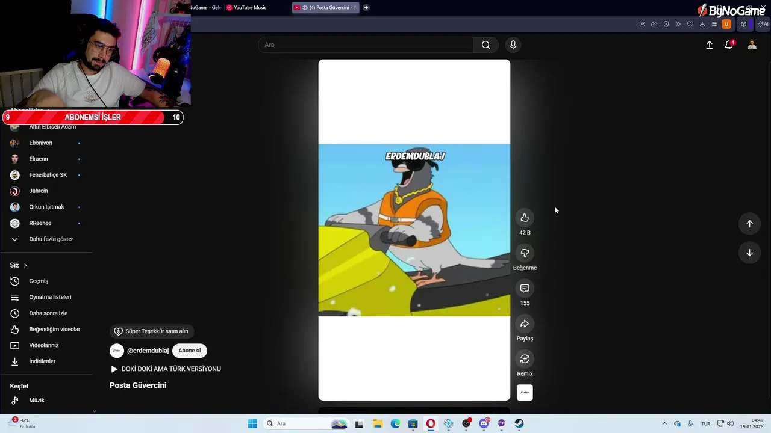The height and width of the screenshot is (433, 771).
Task: Open a new browser tab with plus
Action: point(366,8)
